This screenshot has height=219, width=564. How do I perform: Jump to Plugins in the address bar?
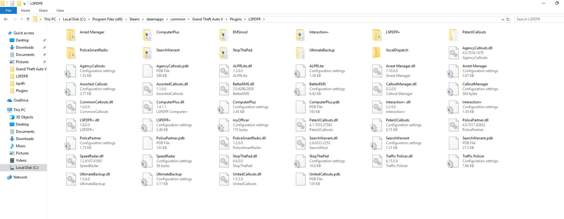click(x=236, y=19)
